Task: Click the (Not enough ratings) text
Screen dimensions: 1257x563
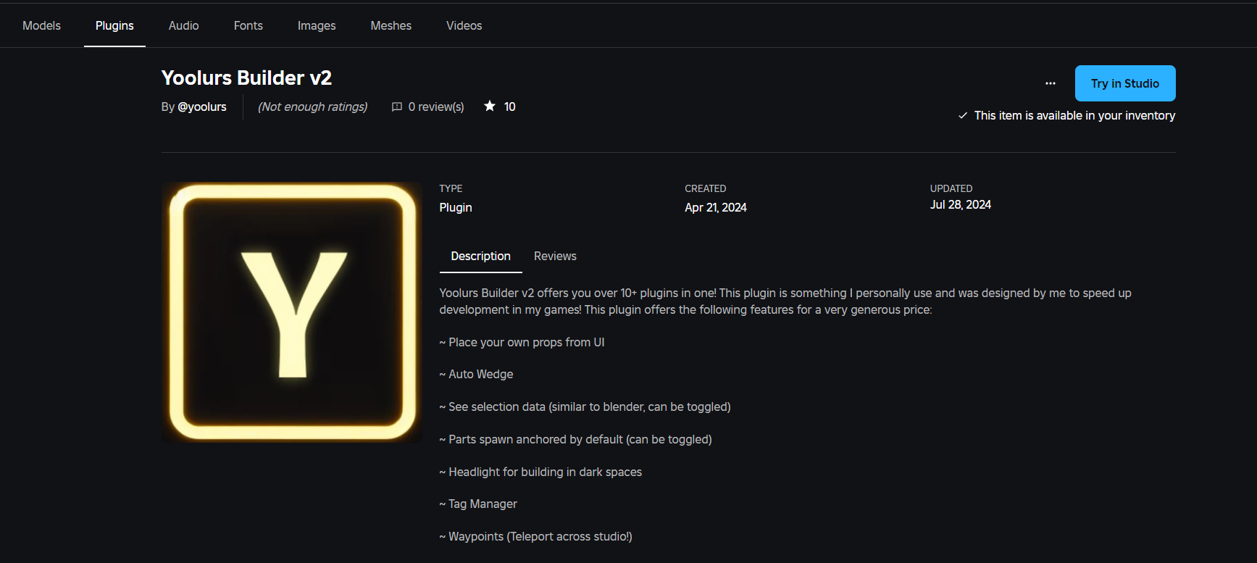Action: [313, 107]
